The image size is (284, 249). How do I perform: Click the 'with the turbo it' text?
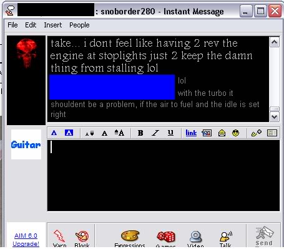205,93
